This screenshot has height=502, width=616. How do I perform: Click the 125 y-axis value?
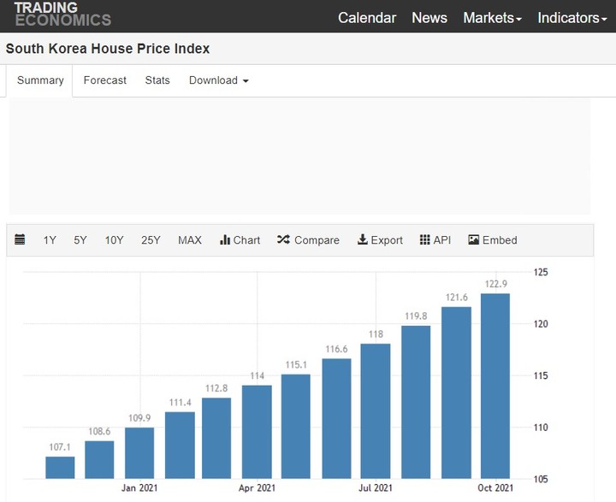click(x=541, y=272)
